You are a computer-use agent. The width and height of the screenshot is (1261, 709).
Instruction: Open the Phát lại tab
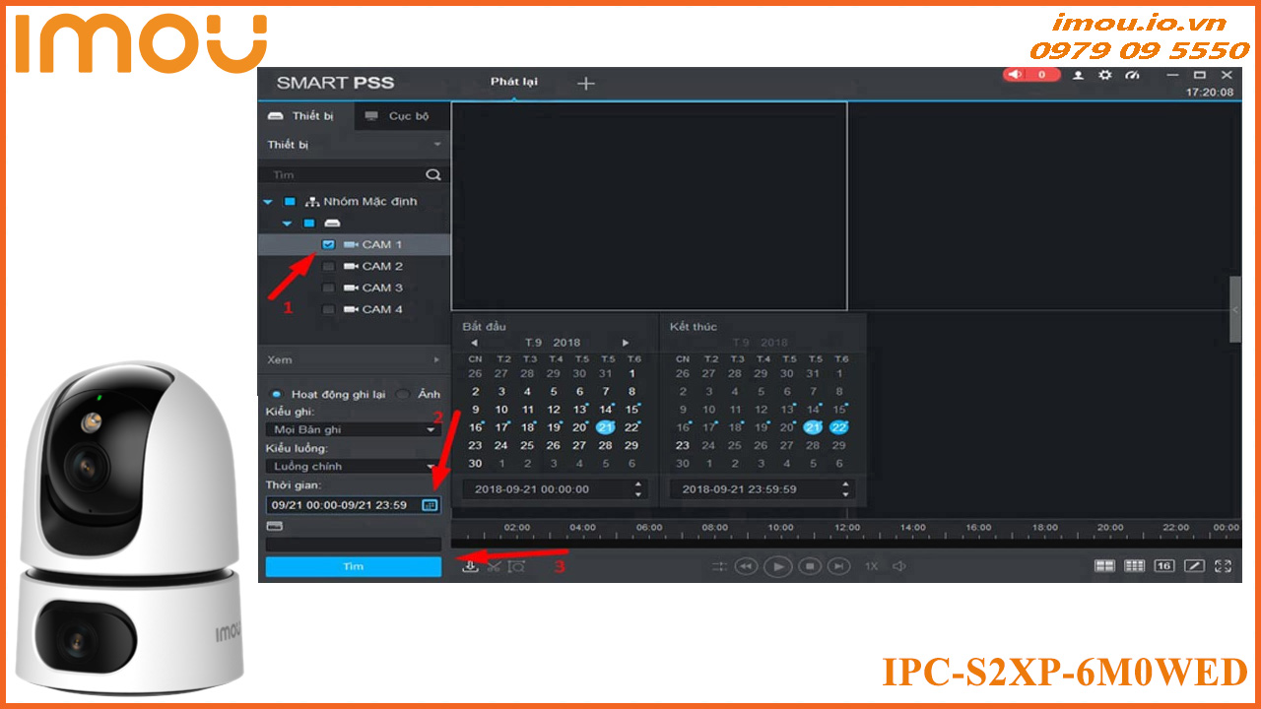[513, 83]
